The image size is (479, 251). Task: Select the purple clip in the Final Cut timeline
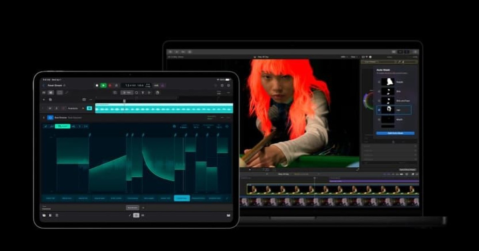(374, 181)
